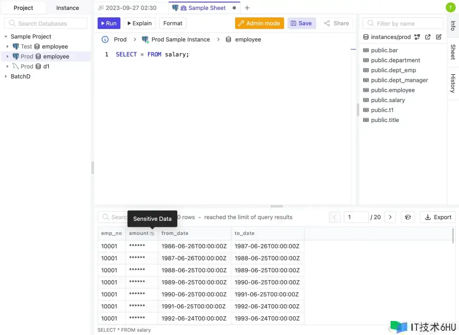Screen dimensions: 459x335
Task: Click the Explain button
Action: point(139,23)
